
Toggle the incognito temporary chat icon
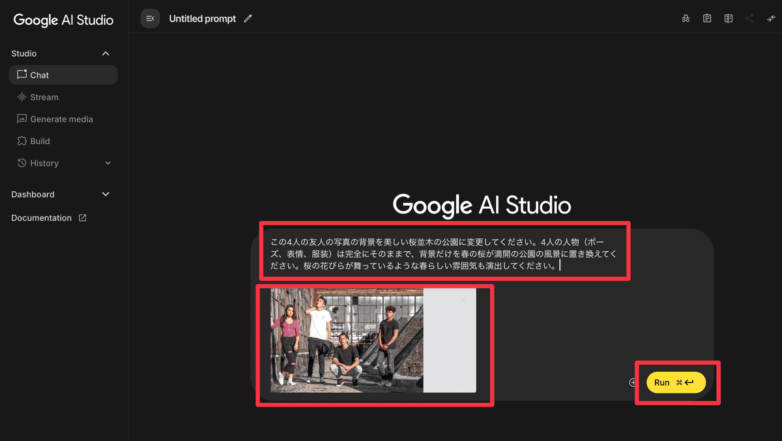[x=686, y=19]
